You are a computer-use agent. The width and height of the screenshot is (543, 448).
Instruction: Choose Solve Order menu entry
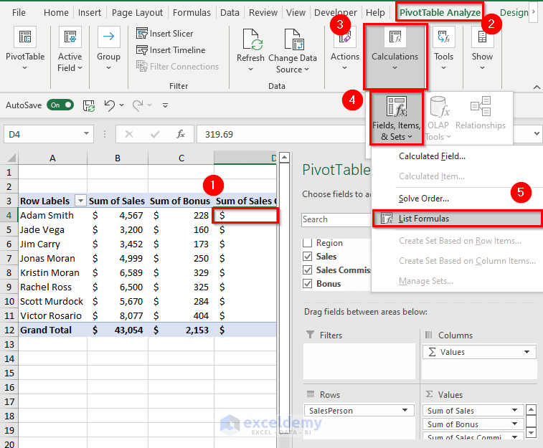pyautogui.click(x=424, y=199)
